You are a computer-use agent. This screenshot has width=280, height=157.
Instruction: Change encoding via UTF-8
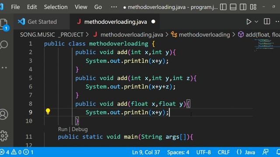point(203,152)
